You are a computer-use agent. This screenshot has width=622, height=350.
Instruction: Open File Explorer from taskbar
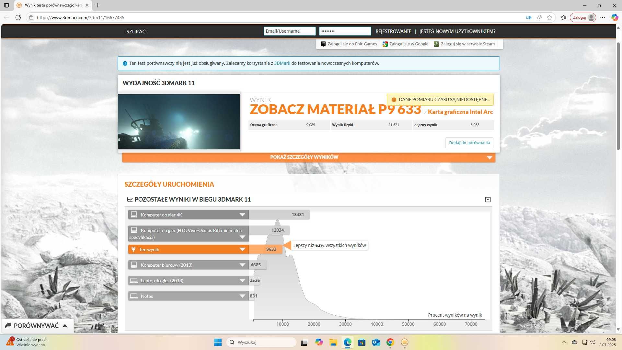(x=333, y=342)
